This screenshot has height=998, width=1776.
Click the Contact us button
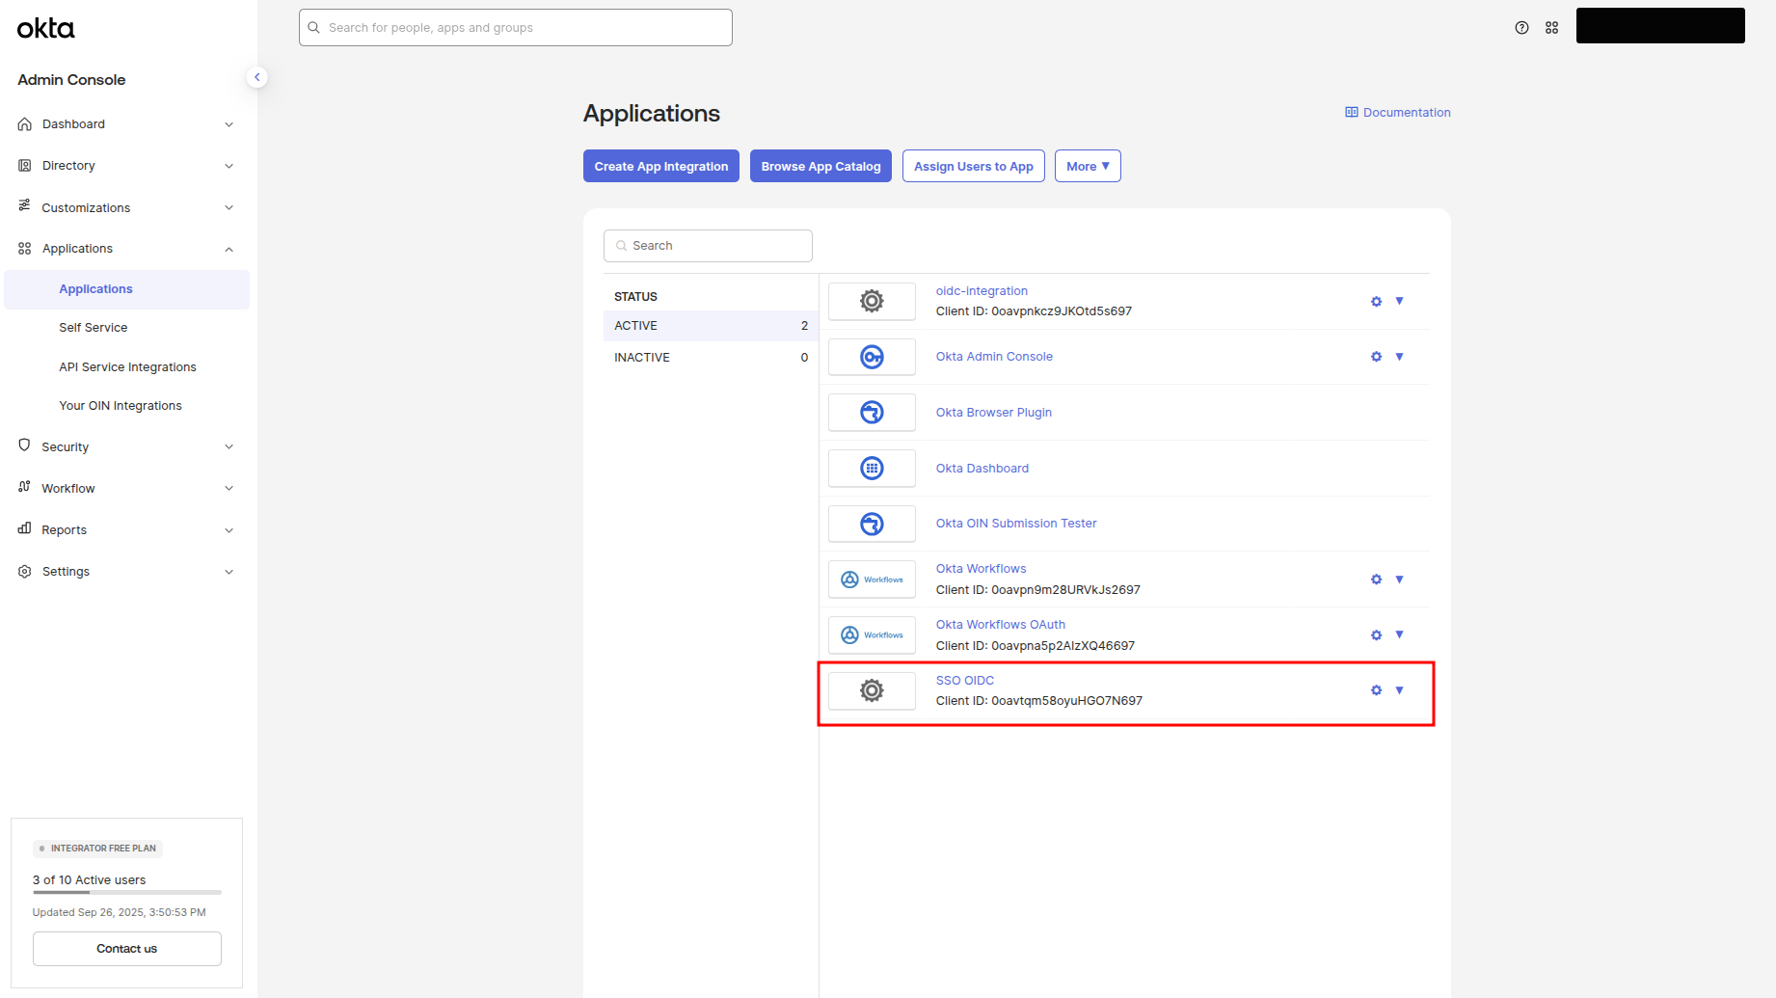[127, 949]
